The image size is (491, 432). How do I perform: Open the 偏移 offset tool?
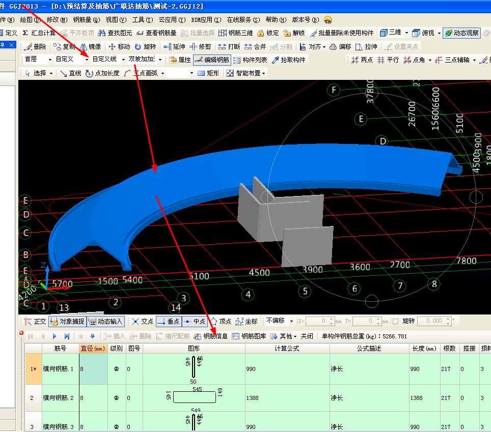[341, 47]
